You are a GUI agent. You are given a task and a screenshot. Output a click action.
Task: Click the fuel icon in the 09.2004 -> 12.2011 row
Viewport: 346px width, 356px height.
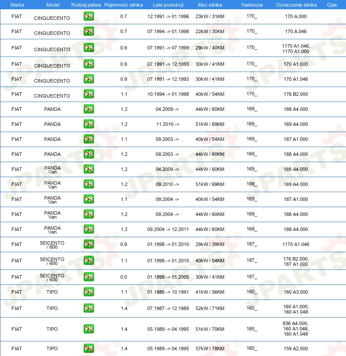[89, 229]
